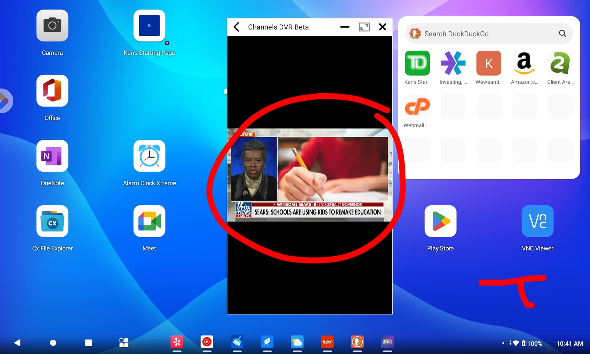Screen dimensions: 590x354
Task: Open the TD Ken's Star... favorite
Action: tap(417, 63)
